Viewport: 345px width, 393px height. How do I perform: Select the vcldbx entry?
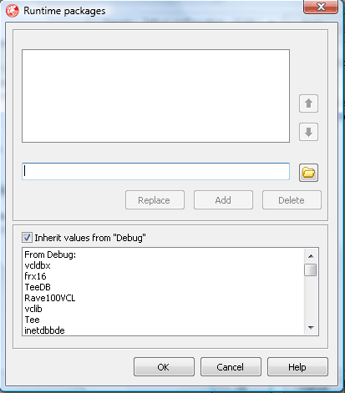point(38,265)
